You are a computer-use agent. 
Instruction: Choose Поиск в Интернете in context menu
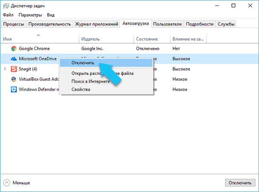106,82
